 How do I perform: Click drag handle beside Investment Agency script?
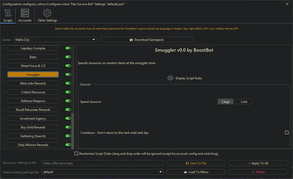(4, 119)
